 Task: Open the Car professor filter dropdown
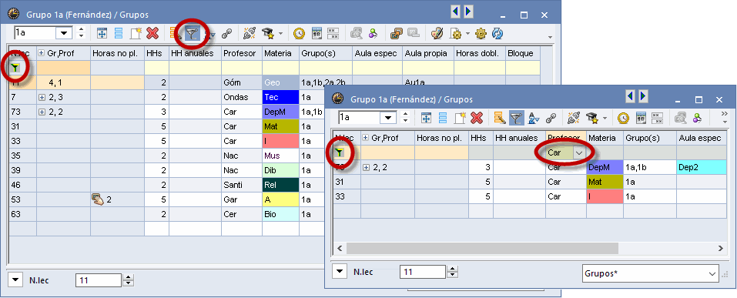pyautogui.click(x=579, y=152)
